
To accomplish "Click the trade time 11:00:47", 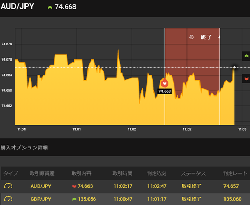I will [123, 199].
